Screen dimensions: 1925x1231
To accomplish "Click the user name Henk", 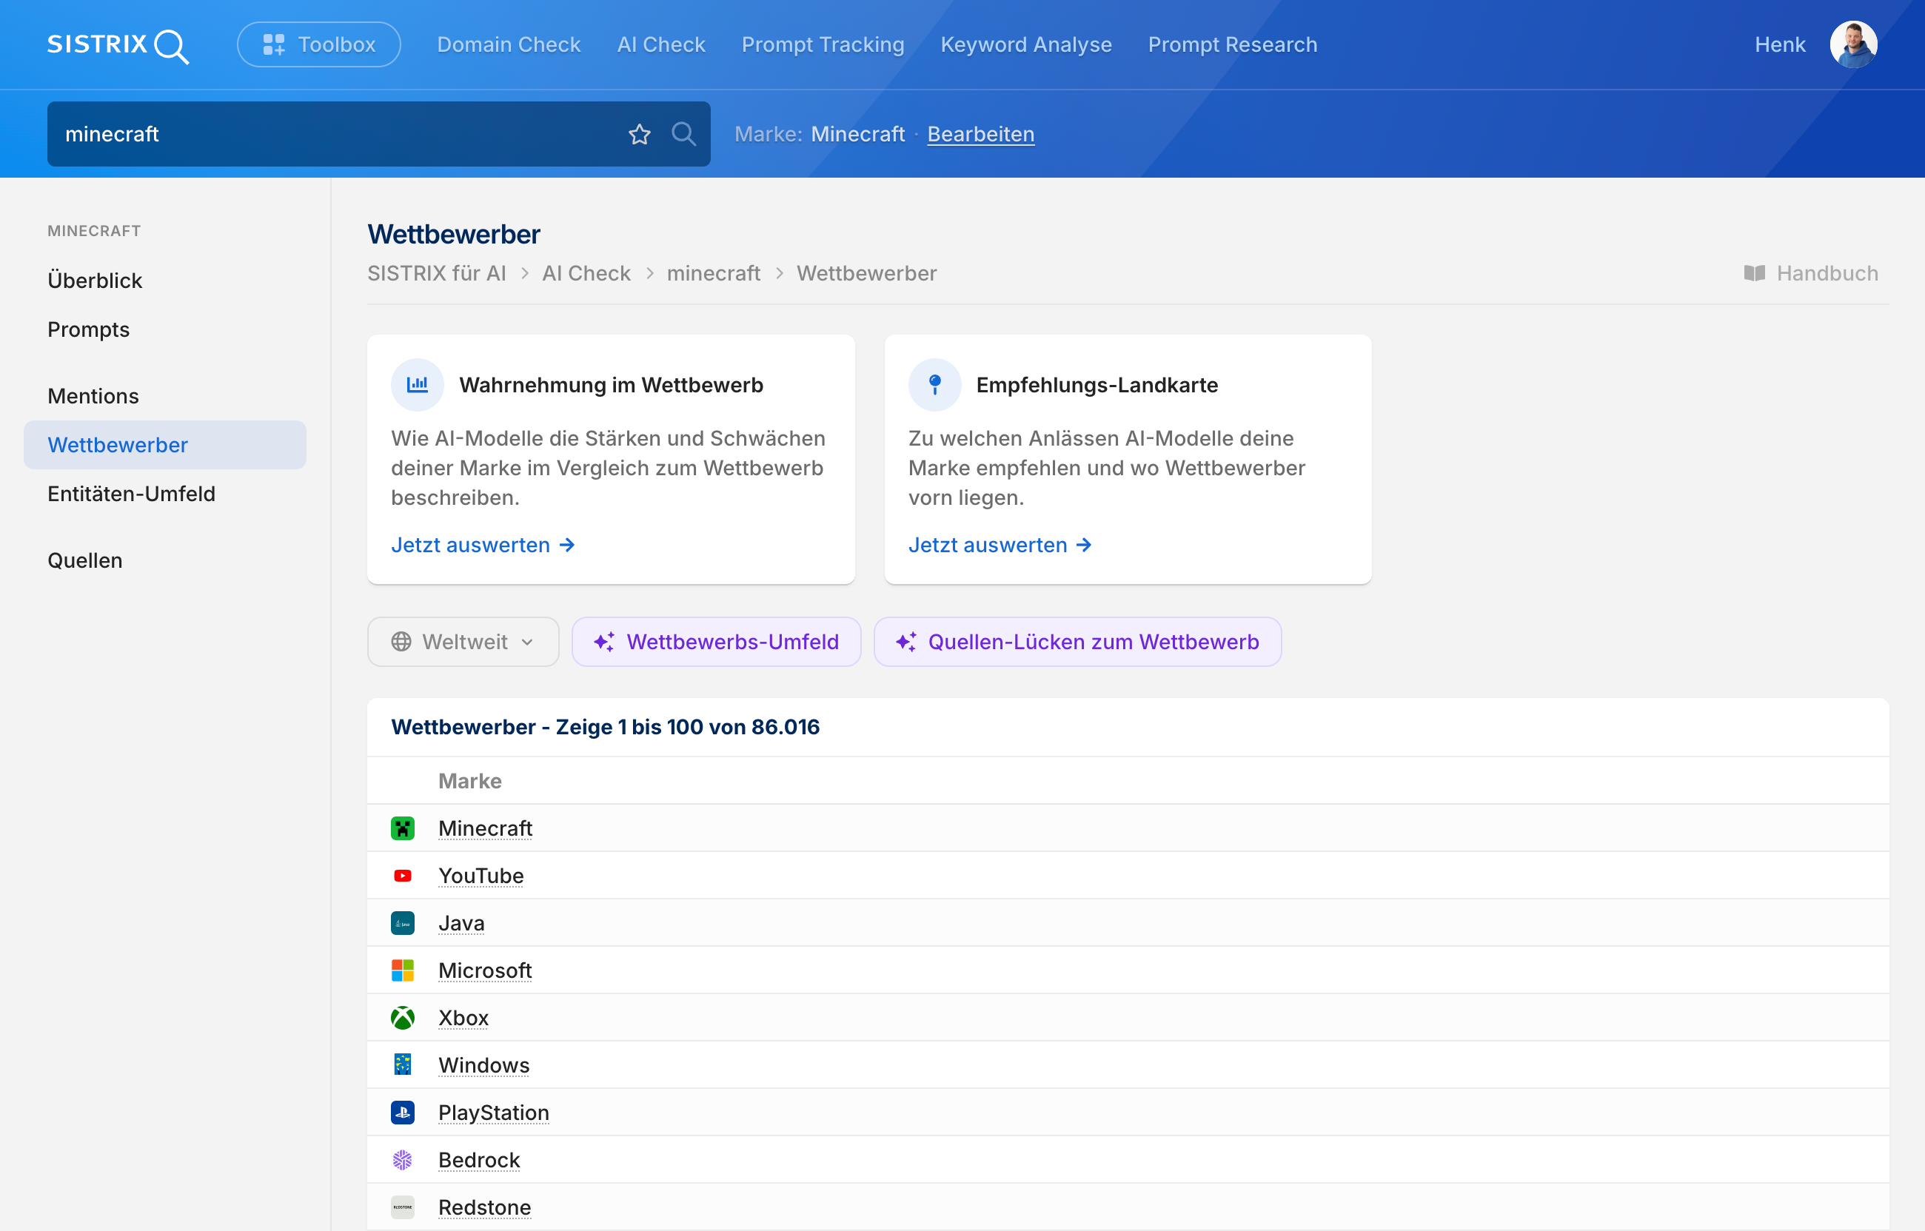I will [1779, 44].
